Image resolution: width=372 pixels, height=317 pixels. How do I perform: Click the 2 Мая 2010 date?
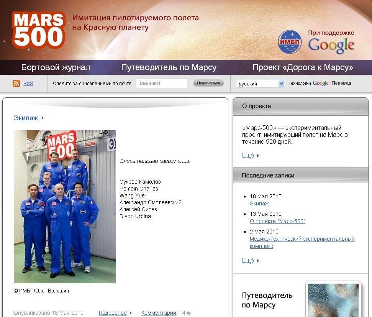(264, 232)
